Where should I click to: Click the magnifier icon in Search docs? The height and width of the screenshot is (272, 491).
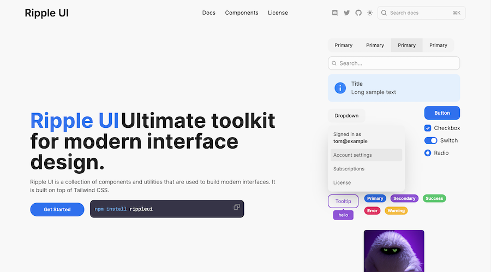point(384,13)
